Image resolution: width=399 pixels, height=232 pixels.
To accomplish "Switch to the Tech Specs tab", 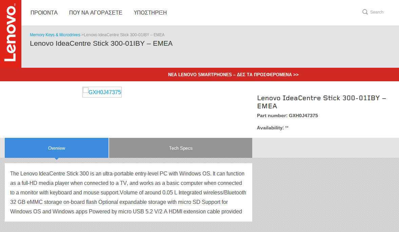I will point(181,148).
